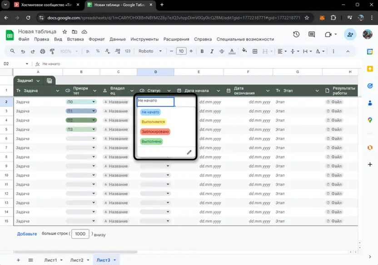Share the spreadsheet with people

(x=350, y=34)
